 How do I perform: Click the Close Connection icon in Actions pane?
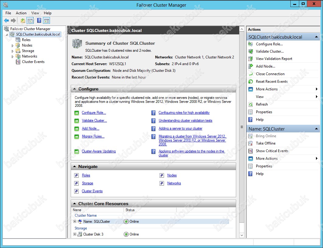[x=250, y=74]
